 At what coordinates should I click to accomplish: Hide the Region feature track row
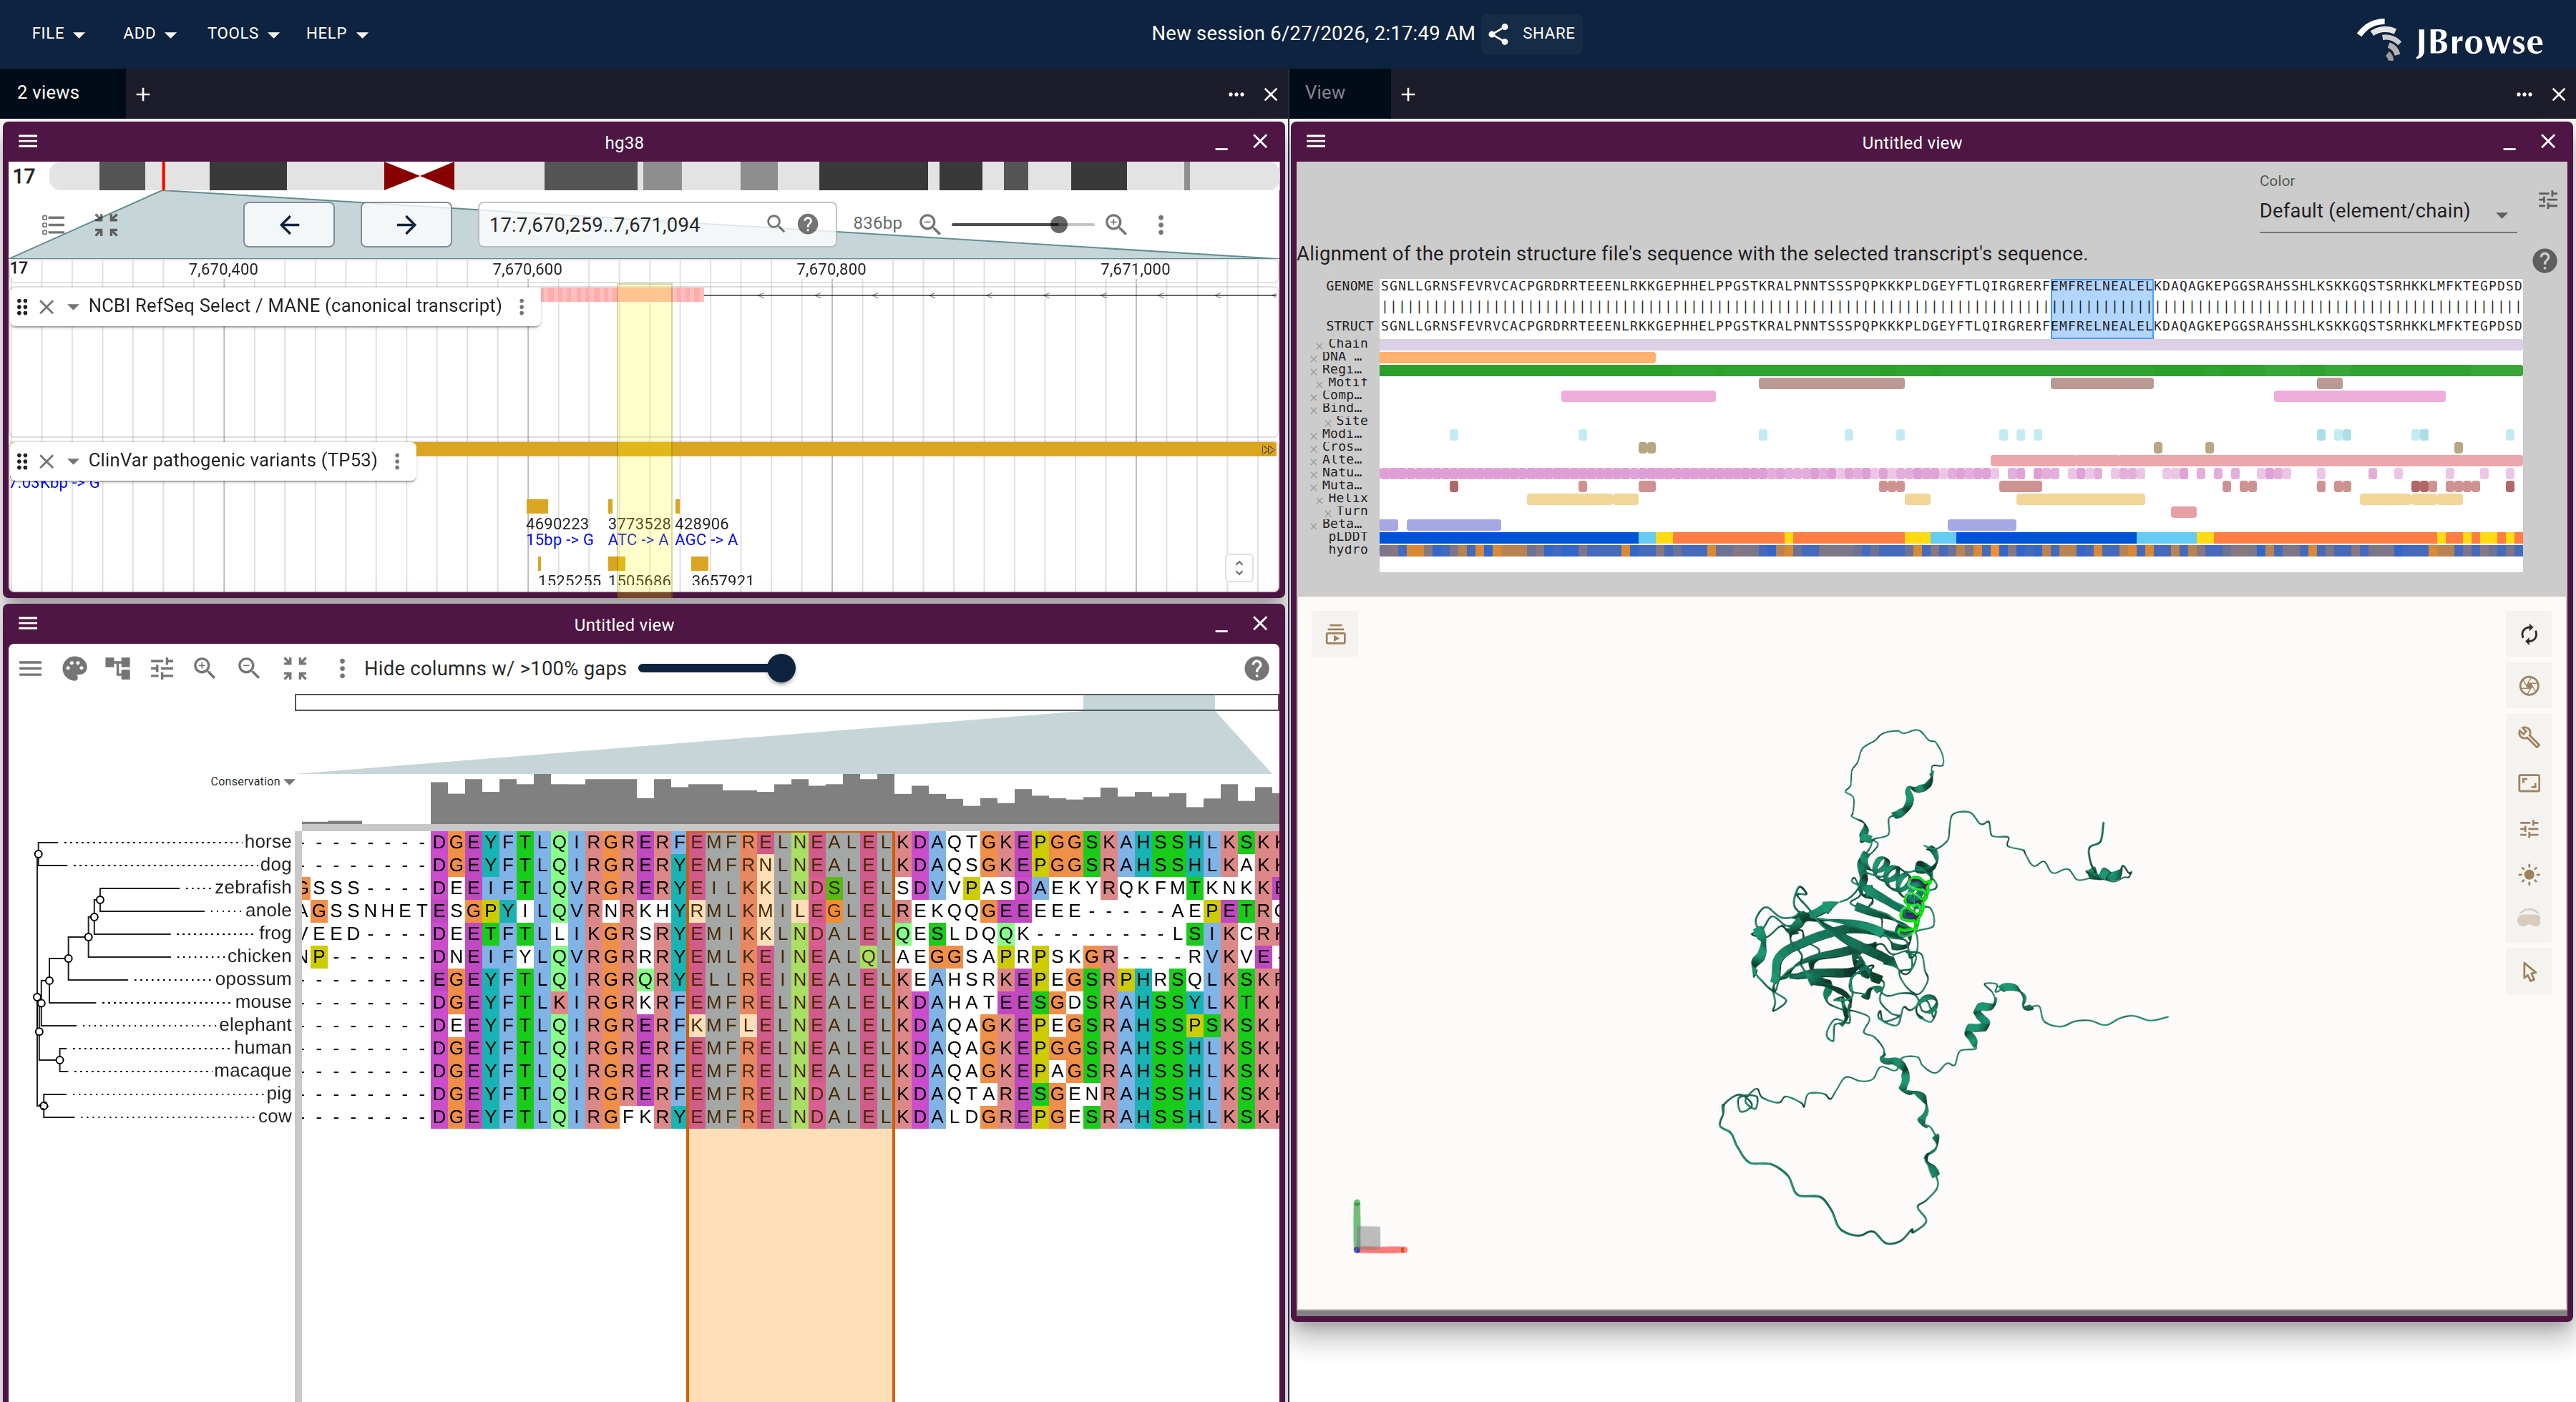pyautogui.click(x=1313, y=371)
